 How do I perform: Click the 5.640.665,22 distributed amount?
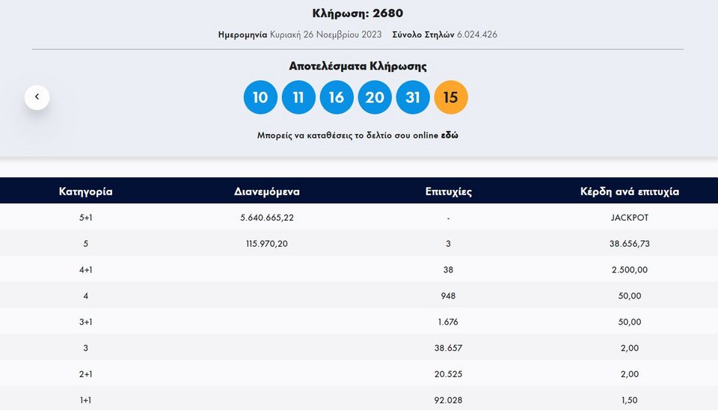tap(267, 218)
